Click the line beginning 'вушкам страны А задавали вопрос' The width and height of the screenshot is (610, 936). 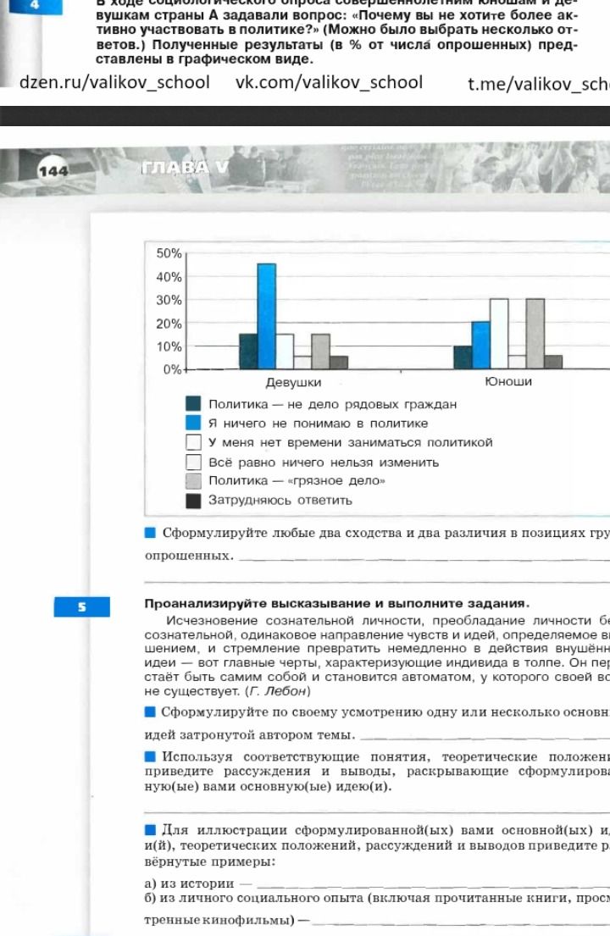pos(336,16)
